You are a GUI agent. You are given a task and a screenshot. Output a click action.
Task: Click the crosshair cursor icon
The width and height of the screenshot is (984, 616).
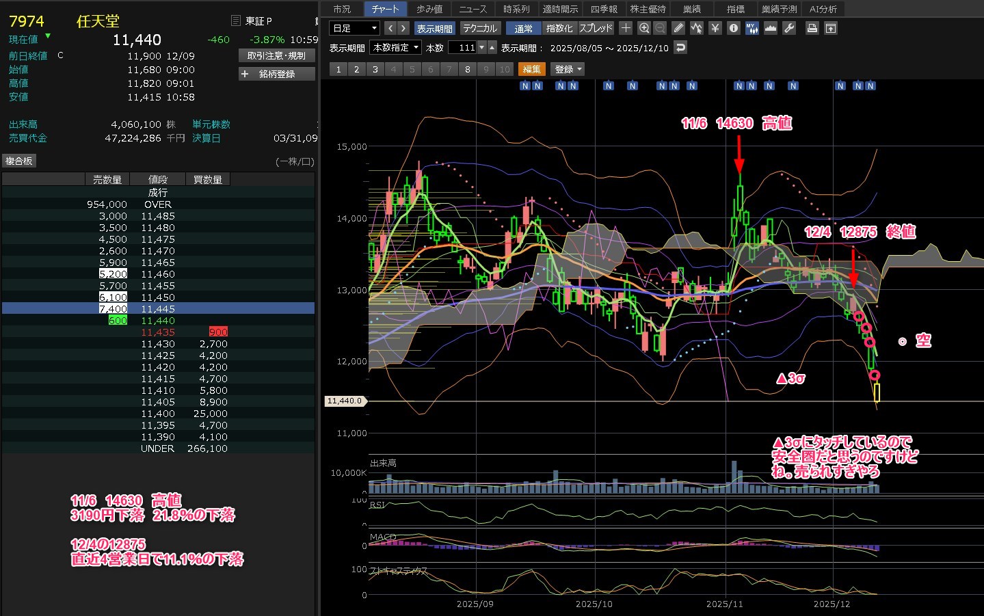pos(625,28)
